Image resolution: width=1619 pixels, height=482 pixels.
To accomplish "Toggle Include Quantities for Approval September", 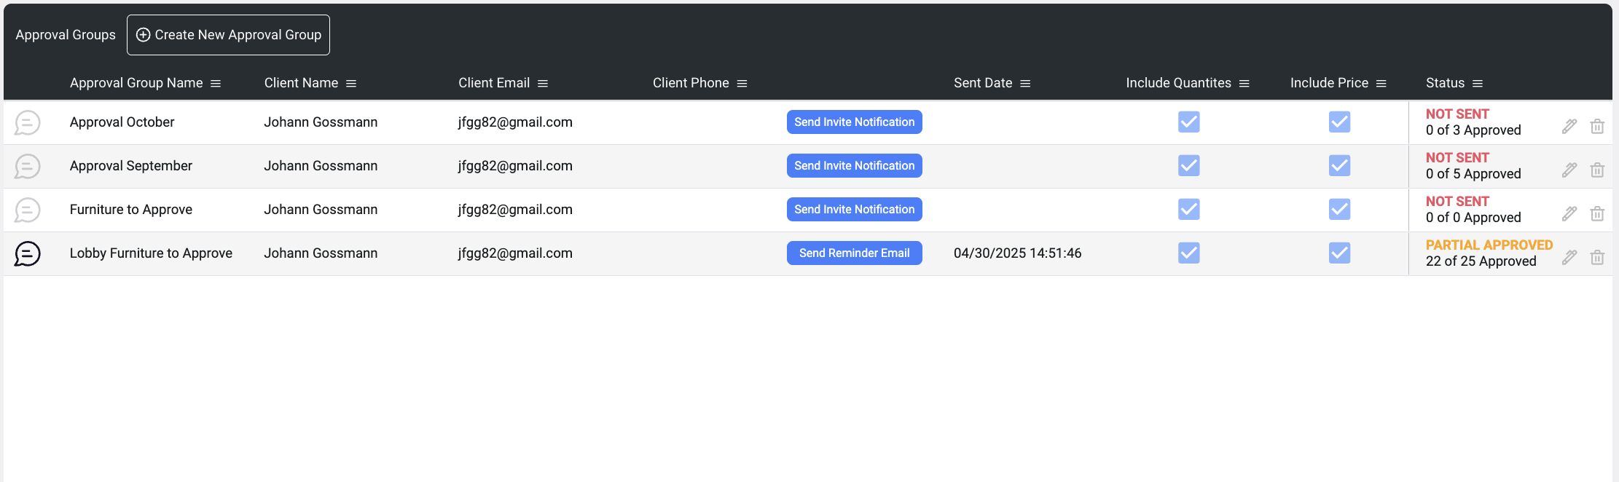I will (x=1189, y=165).
